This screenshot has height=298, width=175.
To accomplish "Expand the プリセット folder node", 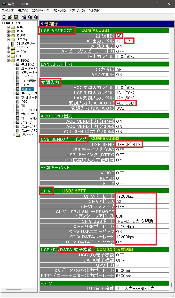I will (x=13, y=135).
